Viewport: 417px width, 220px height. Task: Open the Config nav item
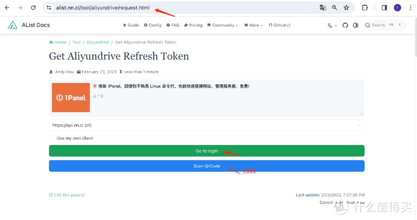(153, 25)
